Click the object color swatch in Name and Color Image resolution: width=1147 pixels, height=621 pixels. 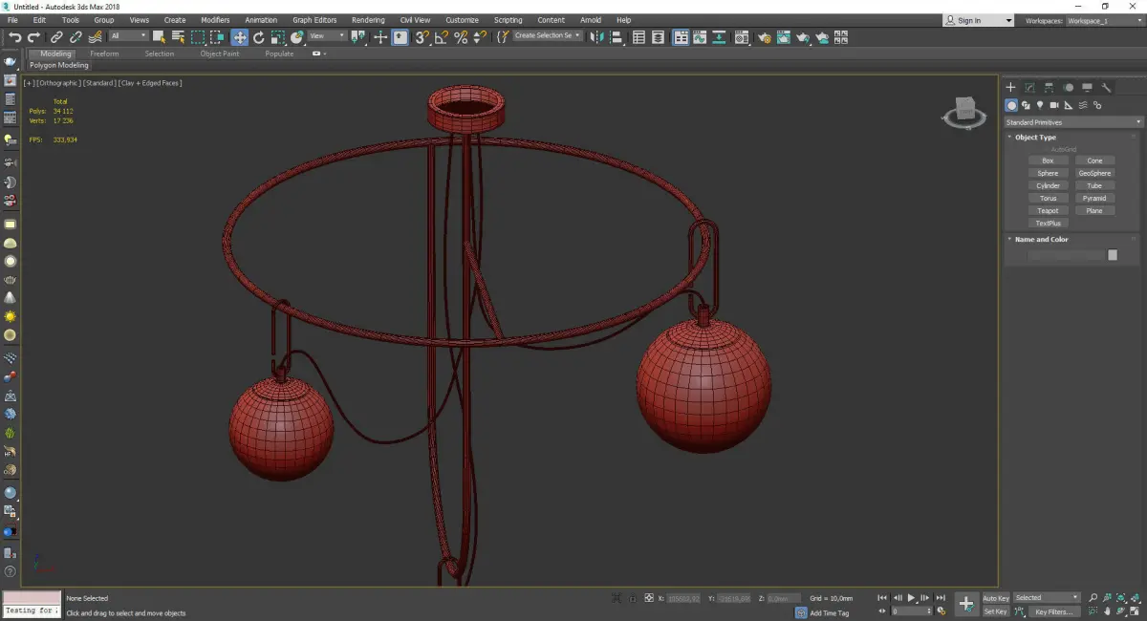pyautogui.click(x=1112, y=255)
